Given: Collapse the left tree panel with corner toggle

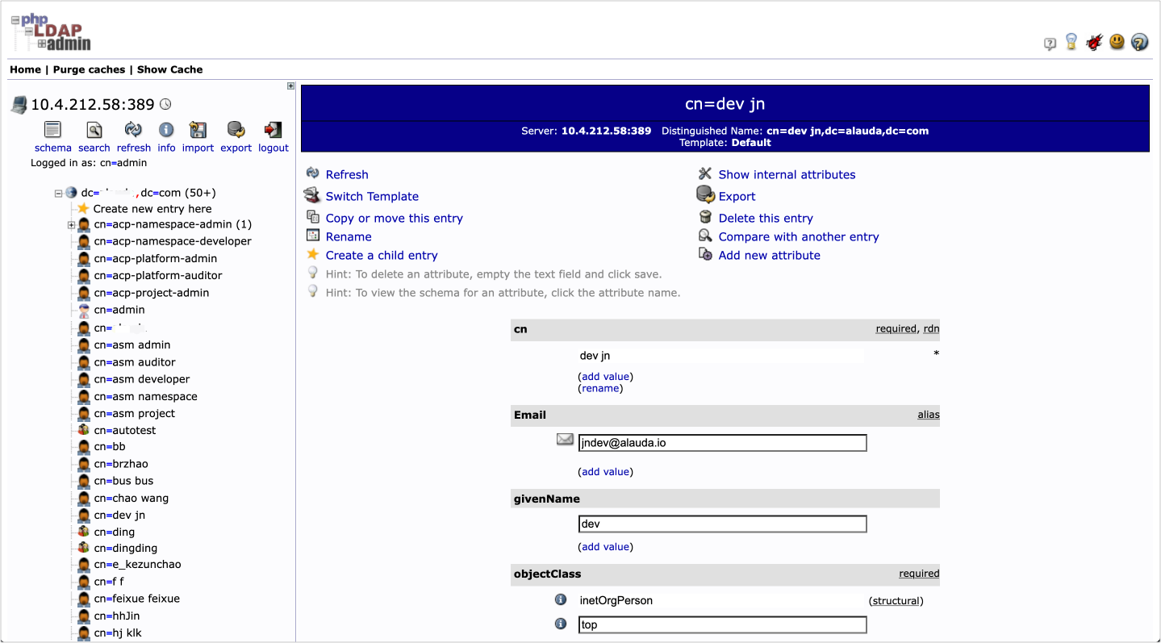Looking at the screenshot, I should click(290, 86).
